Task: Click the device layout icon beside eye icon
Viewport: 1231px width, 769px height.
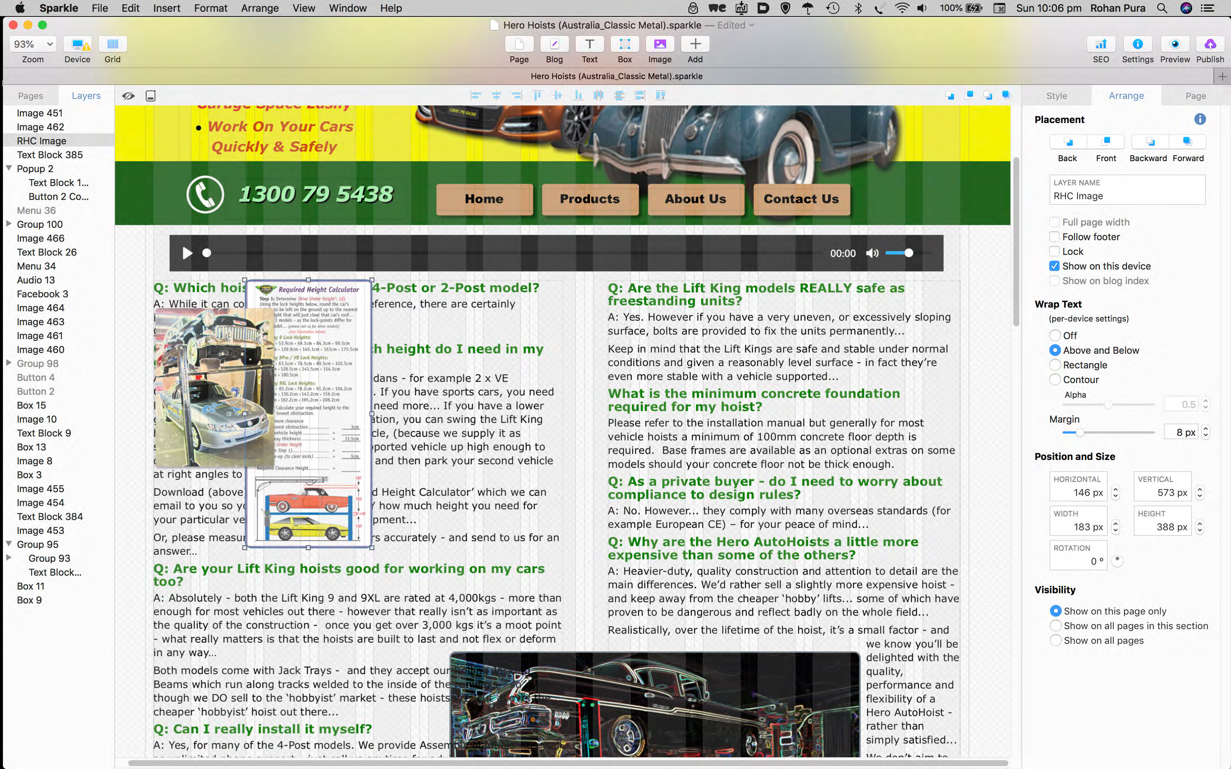Action: pyautogui.click(x=151, y=96)
